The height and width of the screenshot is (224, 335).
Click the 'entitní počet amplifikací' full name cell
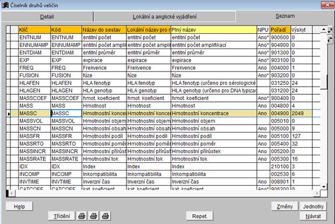pyautogui.click(x=214, y=45)
